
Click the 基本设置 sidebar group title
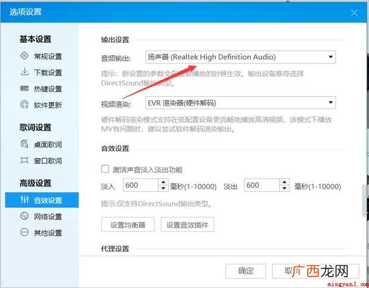(35, 39)
